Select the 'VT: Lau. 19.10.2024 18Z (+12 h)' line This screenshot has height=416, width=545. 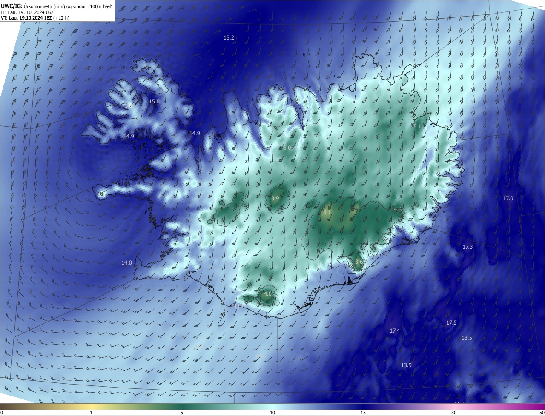pyautogui.click(x=35, y=18)
